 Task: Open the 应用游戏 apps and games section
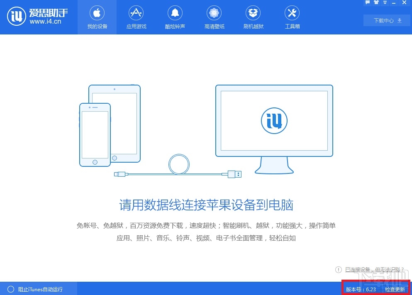[136, 17]
